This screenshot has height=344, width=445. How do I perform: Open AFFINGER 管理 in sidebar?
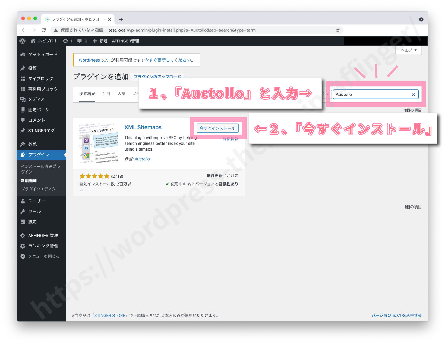pyautogui.click(x=42, y=236)
